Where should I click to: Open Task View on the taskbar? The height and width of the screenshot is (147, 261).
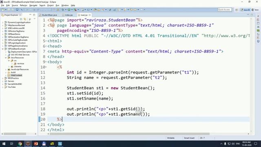[12, 144]
